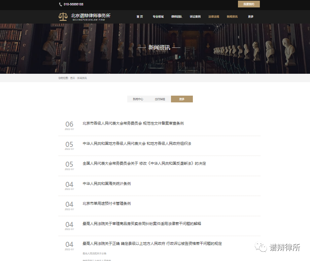Screen dimensions: 310x261
Task: Open the 反垄断法 amendment decision article
Action: 144,163
